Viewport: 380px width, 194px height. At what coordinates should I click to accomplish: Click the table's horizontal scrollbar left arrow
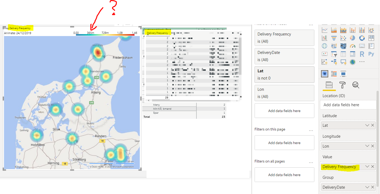[x=148, y=101]
